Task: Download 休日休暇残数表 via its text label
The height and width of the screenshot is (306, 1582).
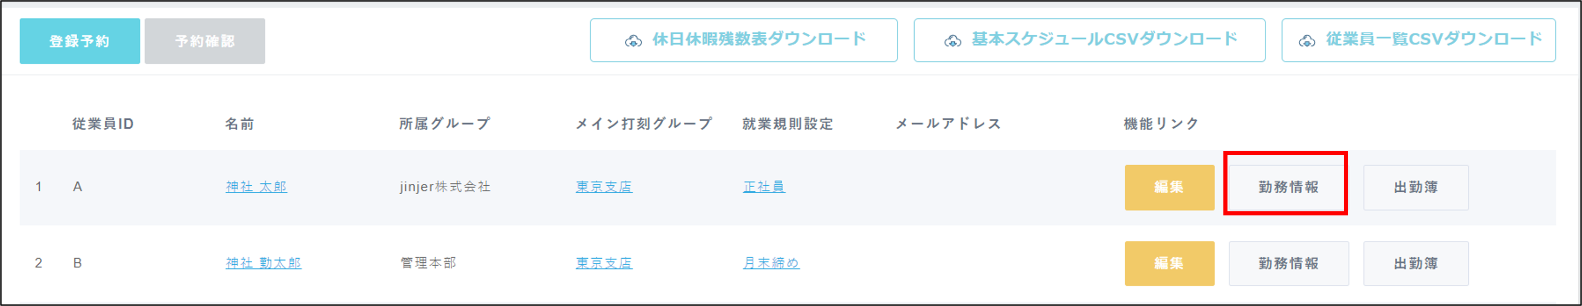Action: point(759,40)
